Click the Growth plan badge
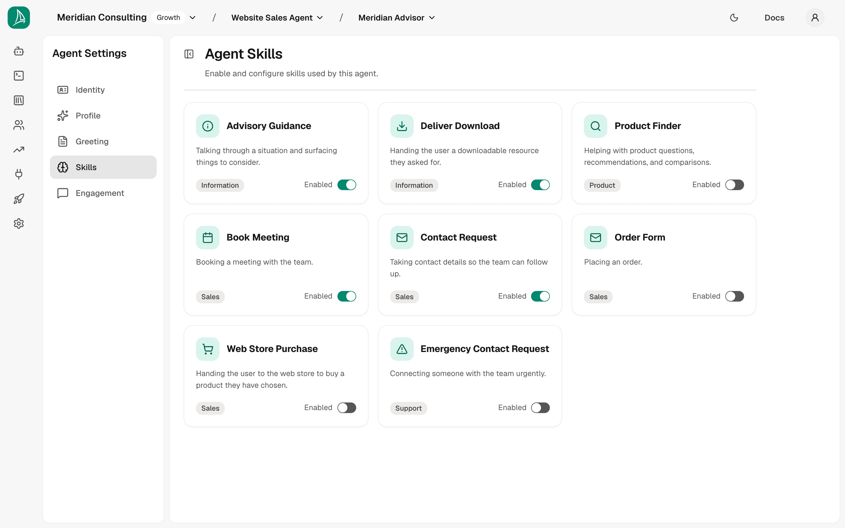This screenshot has width=845, height=528. pos(168,18)
